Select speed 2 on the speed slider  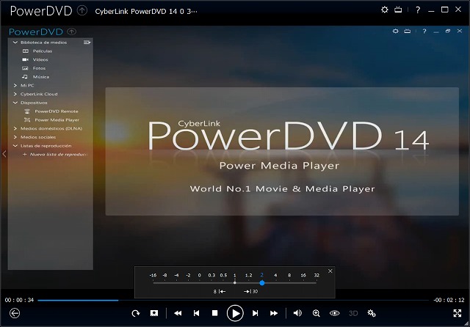261,275
